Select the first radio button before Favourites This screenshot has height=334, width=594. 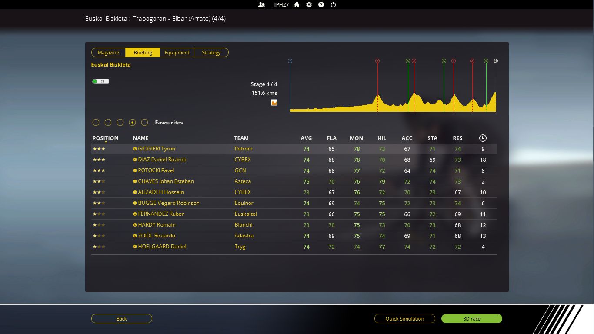96,123
